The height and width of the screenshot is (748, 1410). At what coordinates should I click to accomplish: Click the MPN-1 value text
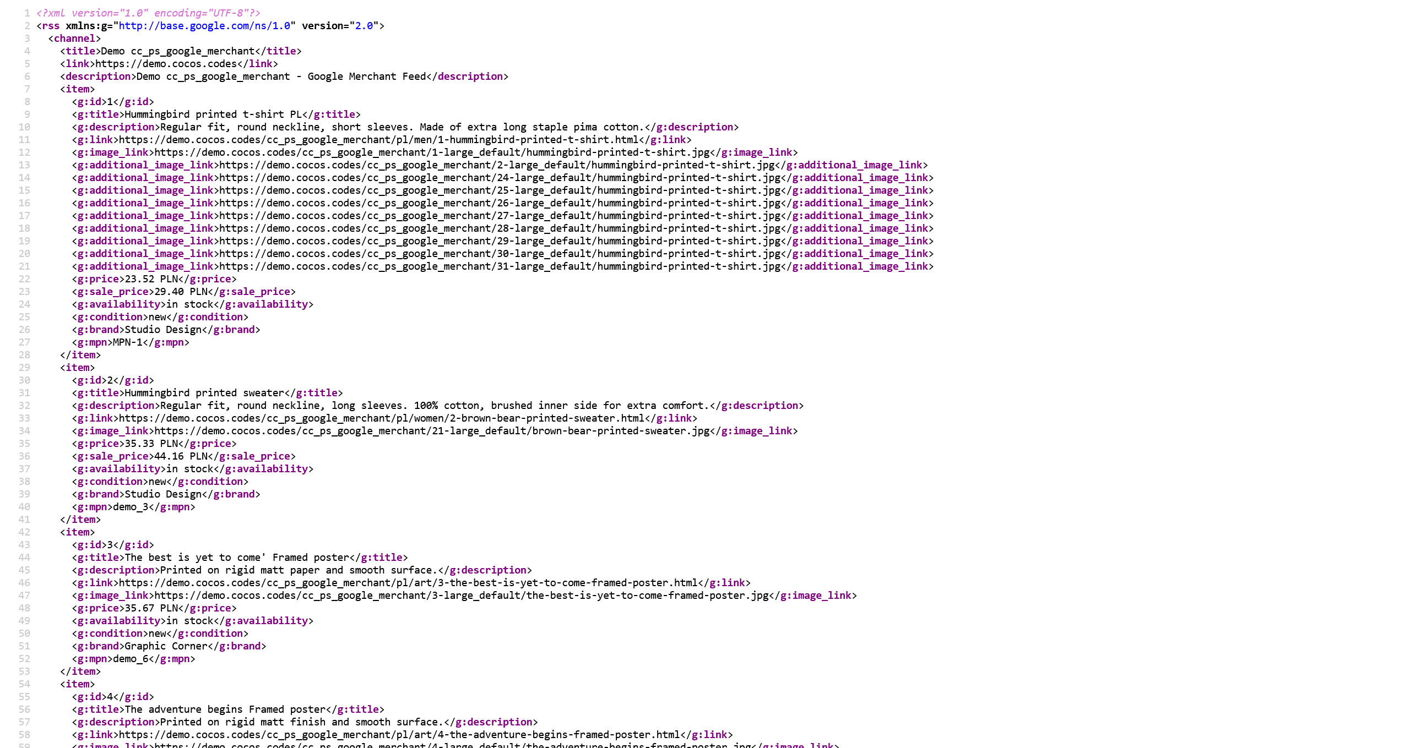127,342
